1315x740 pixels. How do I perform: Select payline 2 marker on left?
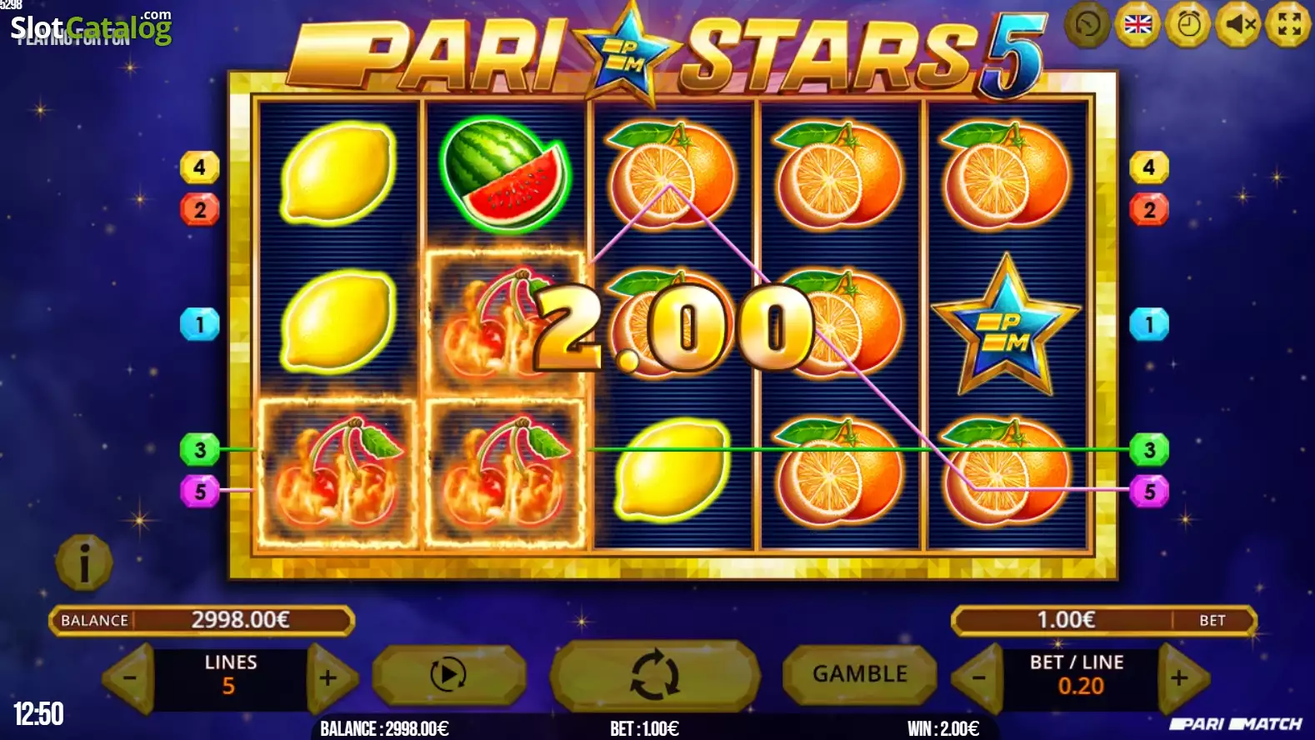(199, 209)
